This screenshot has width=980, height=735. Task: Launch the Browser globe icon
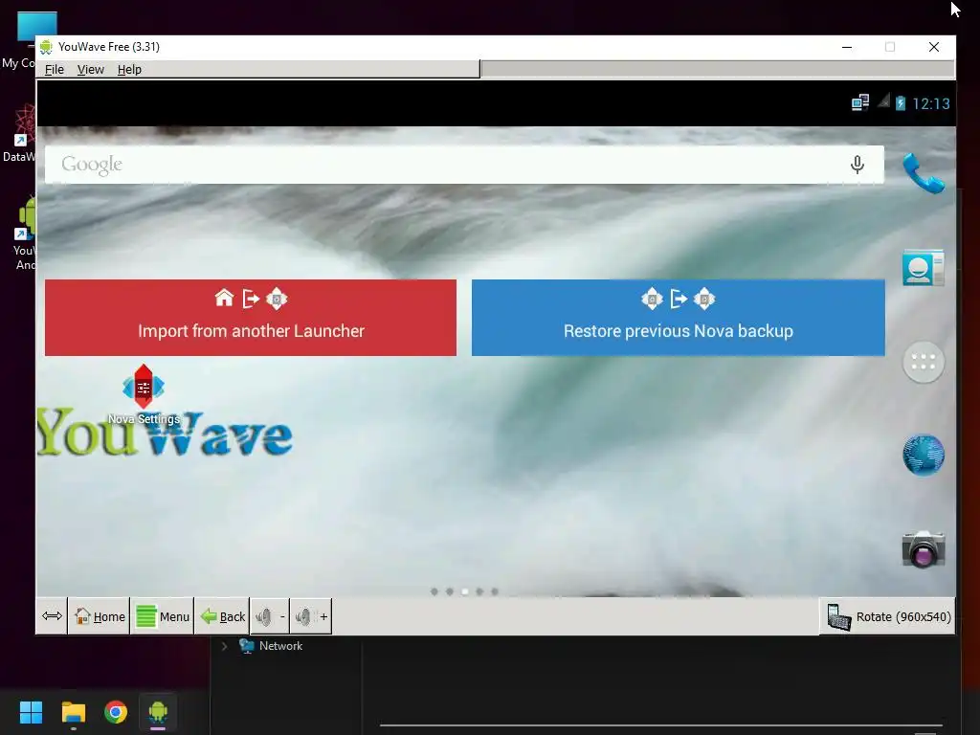pos(924,455)
